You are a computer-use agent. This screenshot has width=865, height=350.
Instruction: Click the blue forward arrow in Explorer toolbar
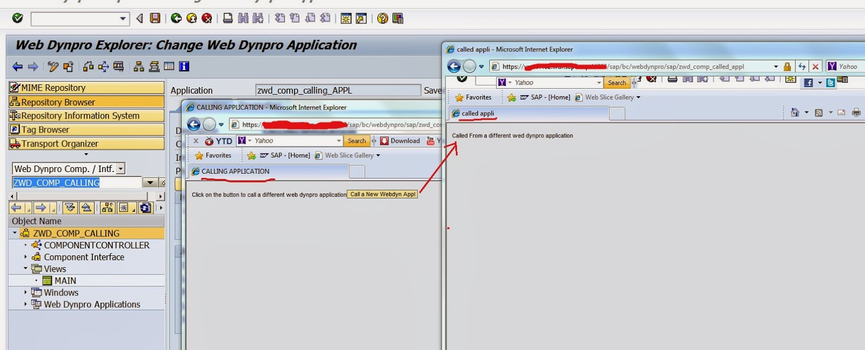point(33,67)
